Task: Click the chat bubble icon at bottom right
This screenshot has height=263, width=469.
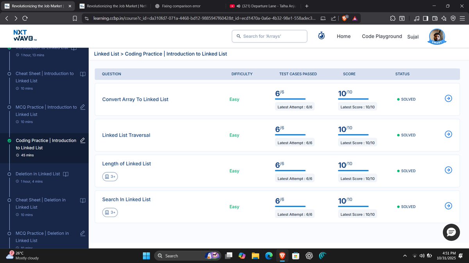Action: pos(451,233)
